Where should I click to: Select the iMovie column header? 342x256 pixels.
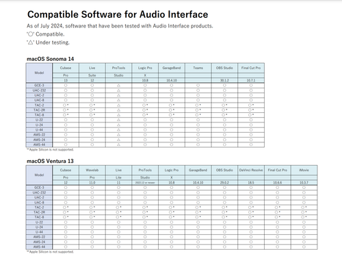[x=304, y=170]
